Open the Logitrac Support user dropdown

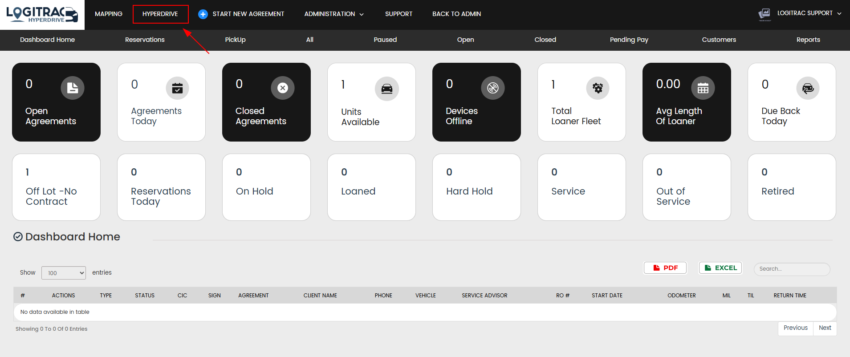pos(809,13)
